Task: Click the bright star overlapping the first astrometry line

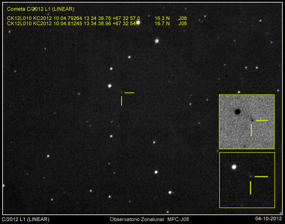Action: tap(138, 22)
